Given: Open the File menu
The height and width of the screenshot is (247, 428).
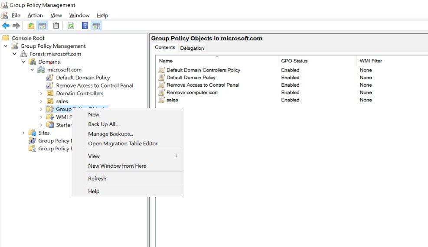Looking at the screenshot, I should [x=16, y=16].
